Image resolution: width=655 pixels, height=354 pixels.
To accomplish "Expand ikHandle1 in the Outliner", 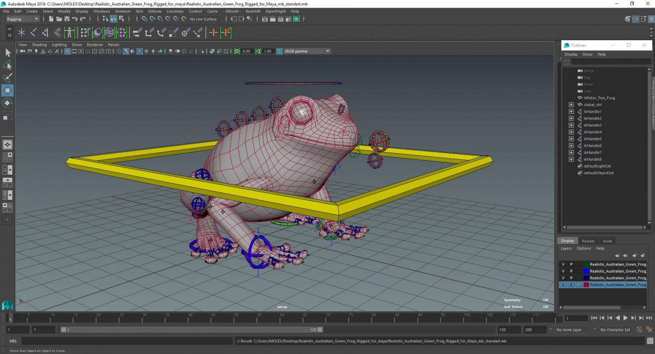I will [571, 111].
